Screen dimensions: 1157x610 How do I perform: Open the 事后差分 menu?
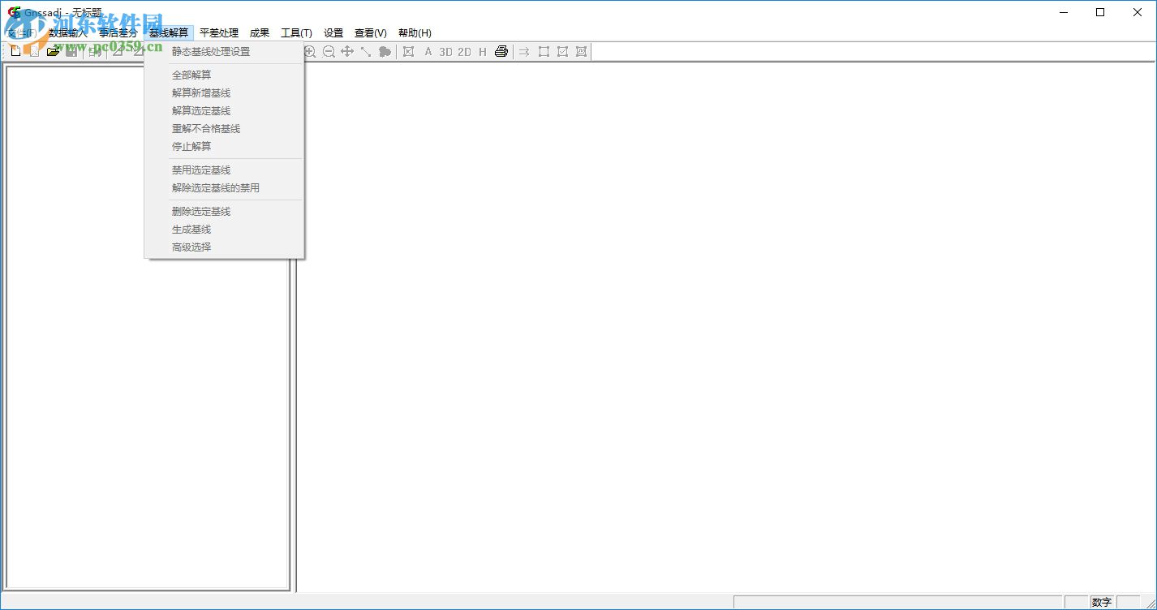118,33
